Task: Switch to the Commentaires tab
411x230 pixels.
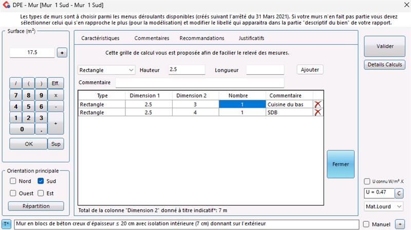Action: point(152,39)
